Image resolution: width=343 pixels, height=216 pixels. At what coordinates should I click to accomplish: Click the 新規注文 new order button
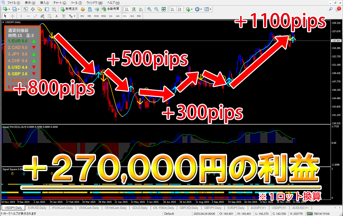pos(69,9)
